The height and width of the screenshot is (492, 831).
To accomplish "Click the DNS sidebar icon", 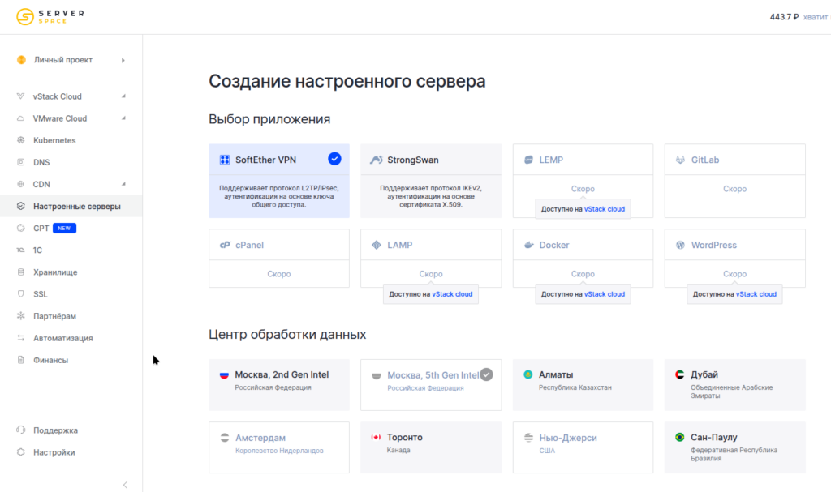I will pyautogui.click(x=21, y=162).
